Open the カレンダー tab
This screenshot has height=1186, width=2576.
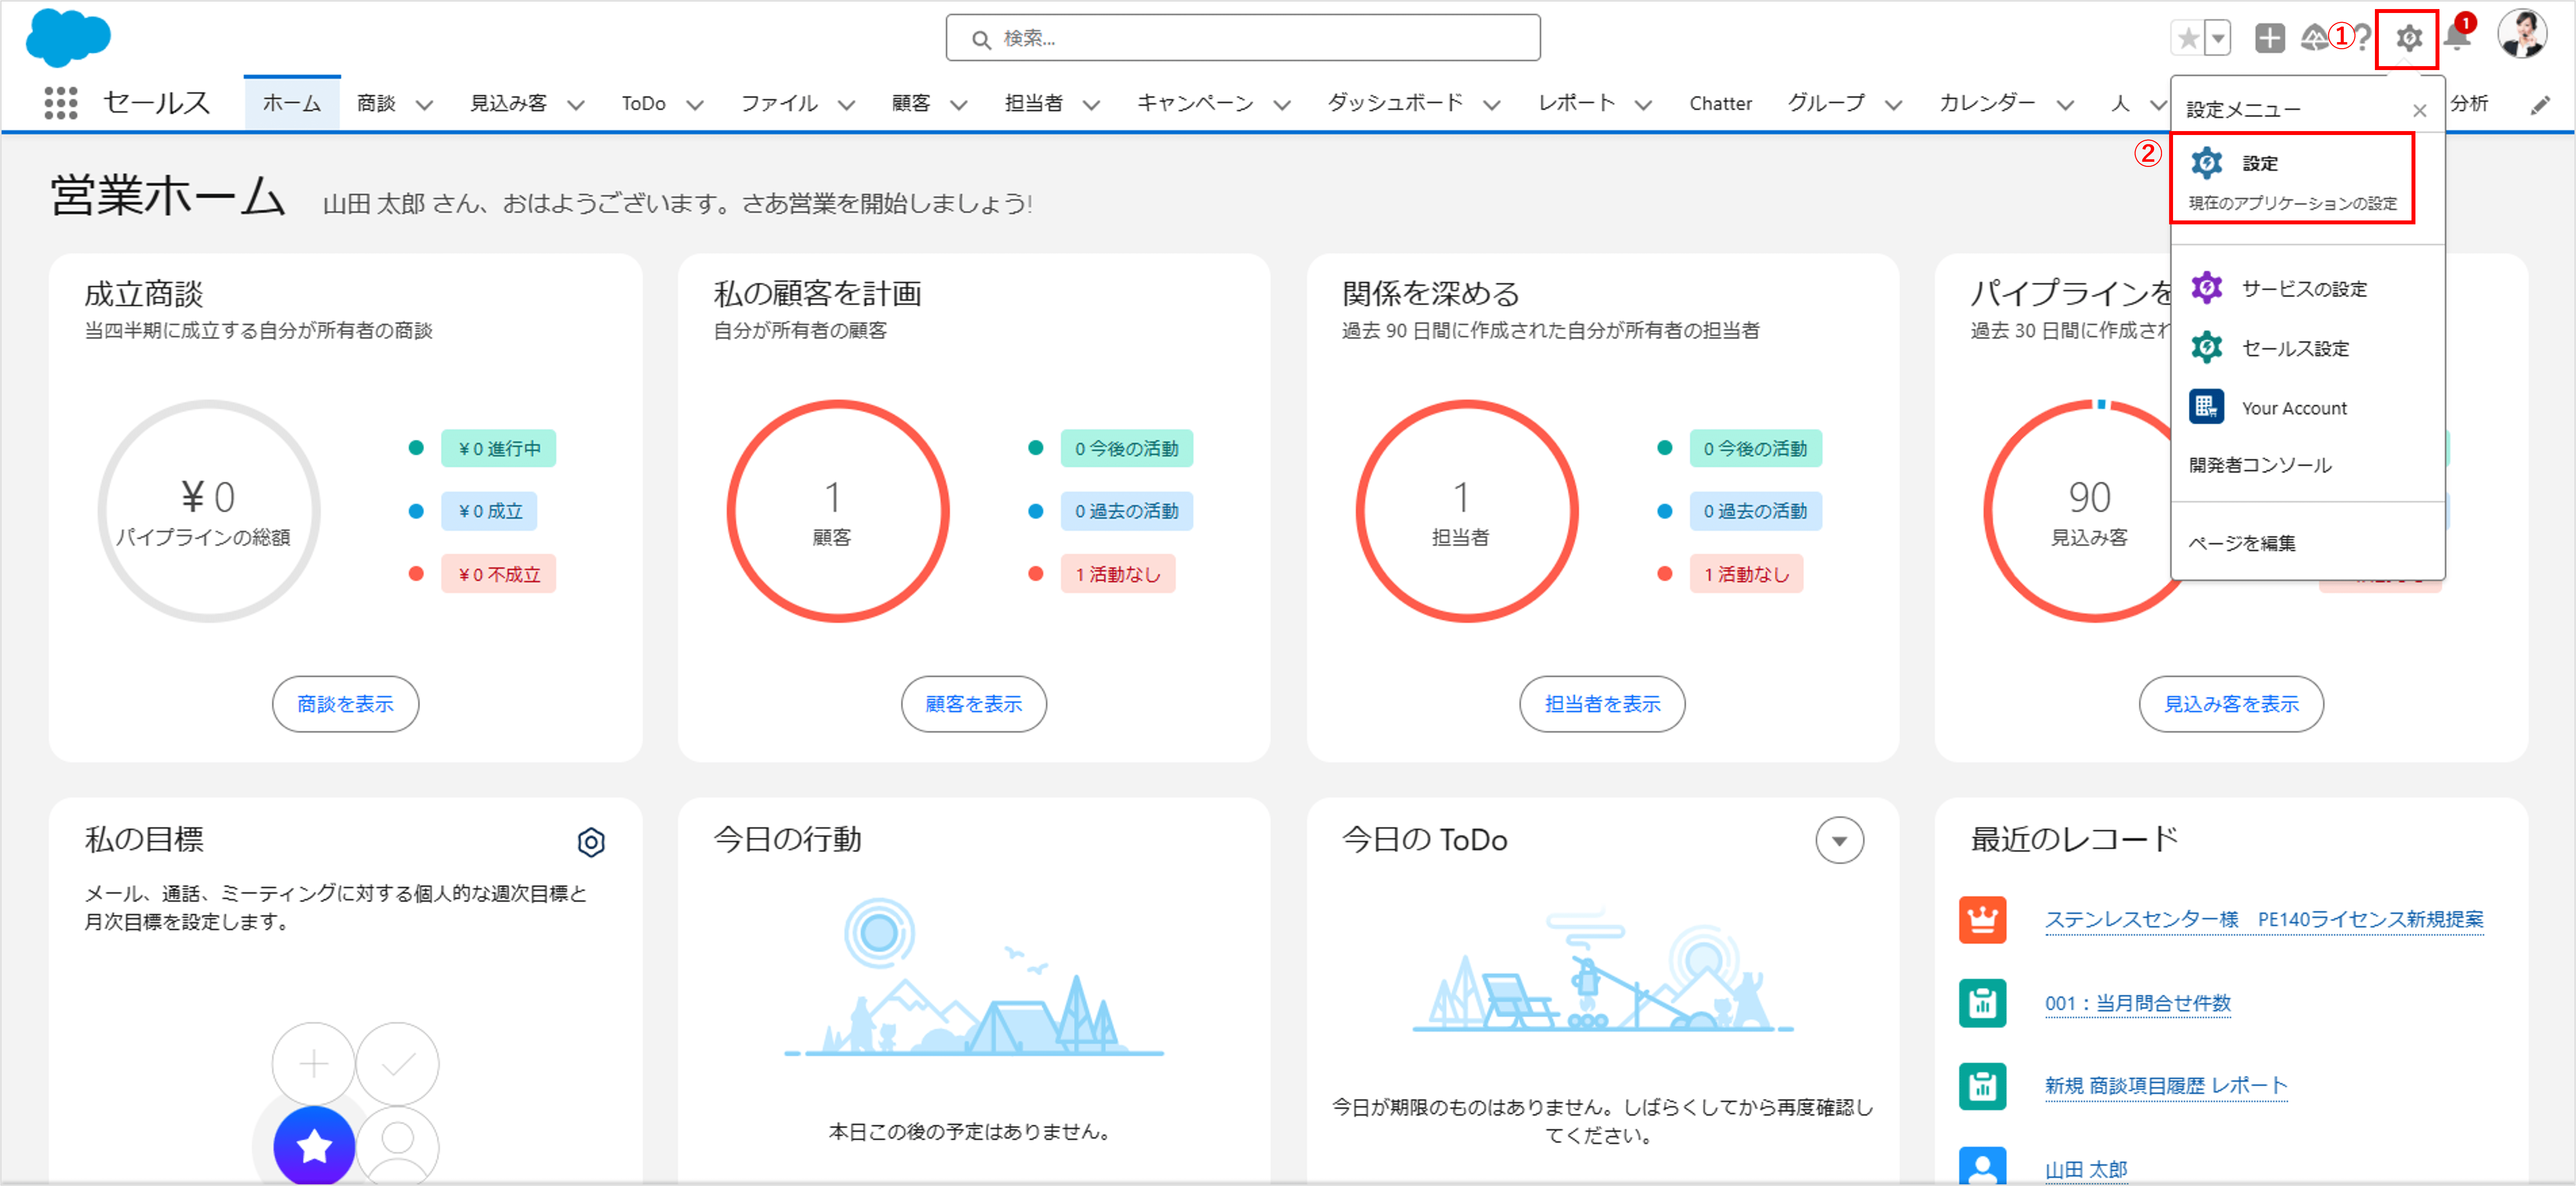pyautogui.click(x=1987, y=103)
